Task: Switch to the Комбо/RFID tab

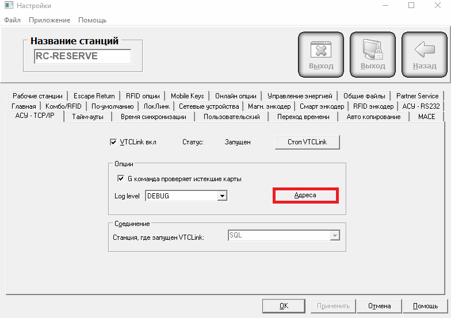Action: pos(63,106)
